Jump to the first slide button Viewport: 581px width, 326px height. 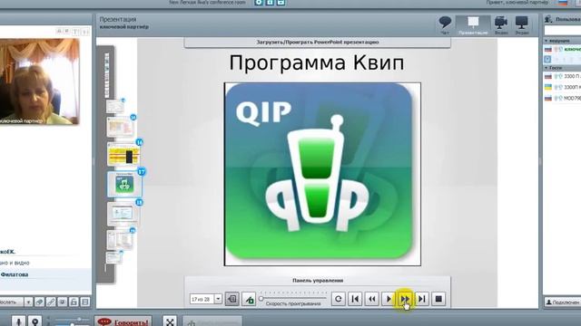point(355,299)
